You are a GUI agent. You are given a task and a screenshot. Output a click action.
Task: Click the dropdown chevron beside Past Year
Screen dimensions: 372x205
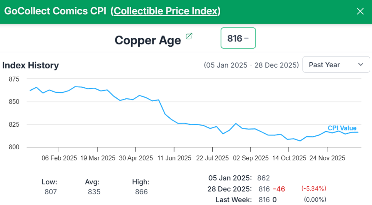click(x=361, y=65)
